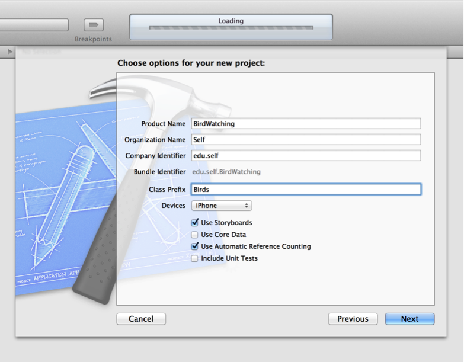Image resolution: width=464 pixels, height=362 pixels.
Task: Click the Loading progress bar
Action: coord(231,28)
